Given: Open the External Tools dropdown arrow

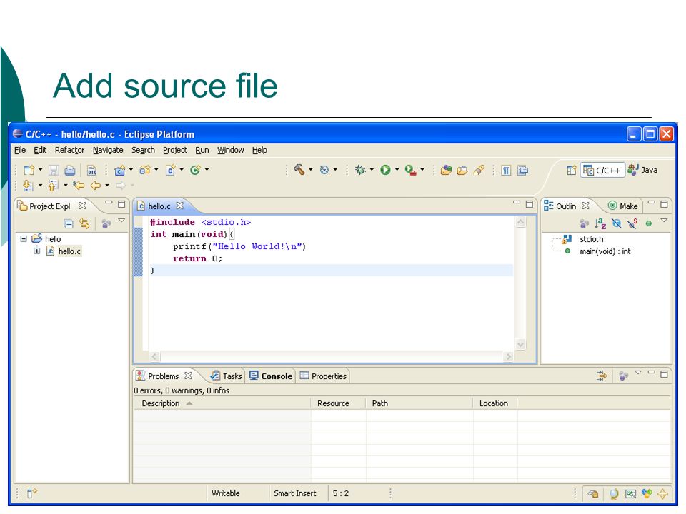Looking at the screenshot, I should (422, 170).
